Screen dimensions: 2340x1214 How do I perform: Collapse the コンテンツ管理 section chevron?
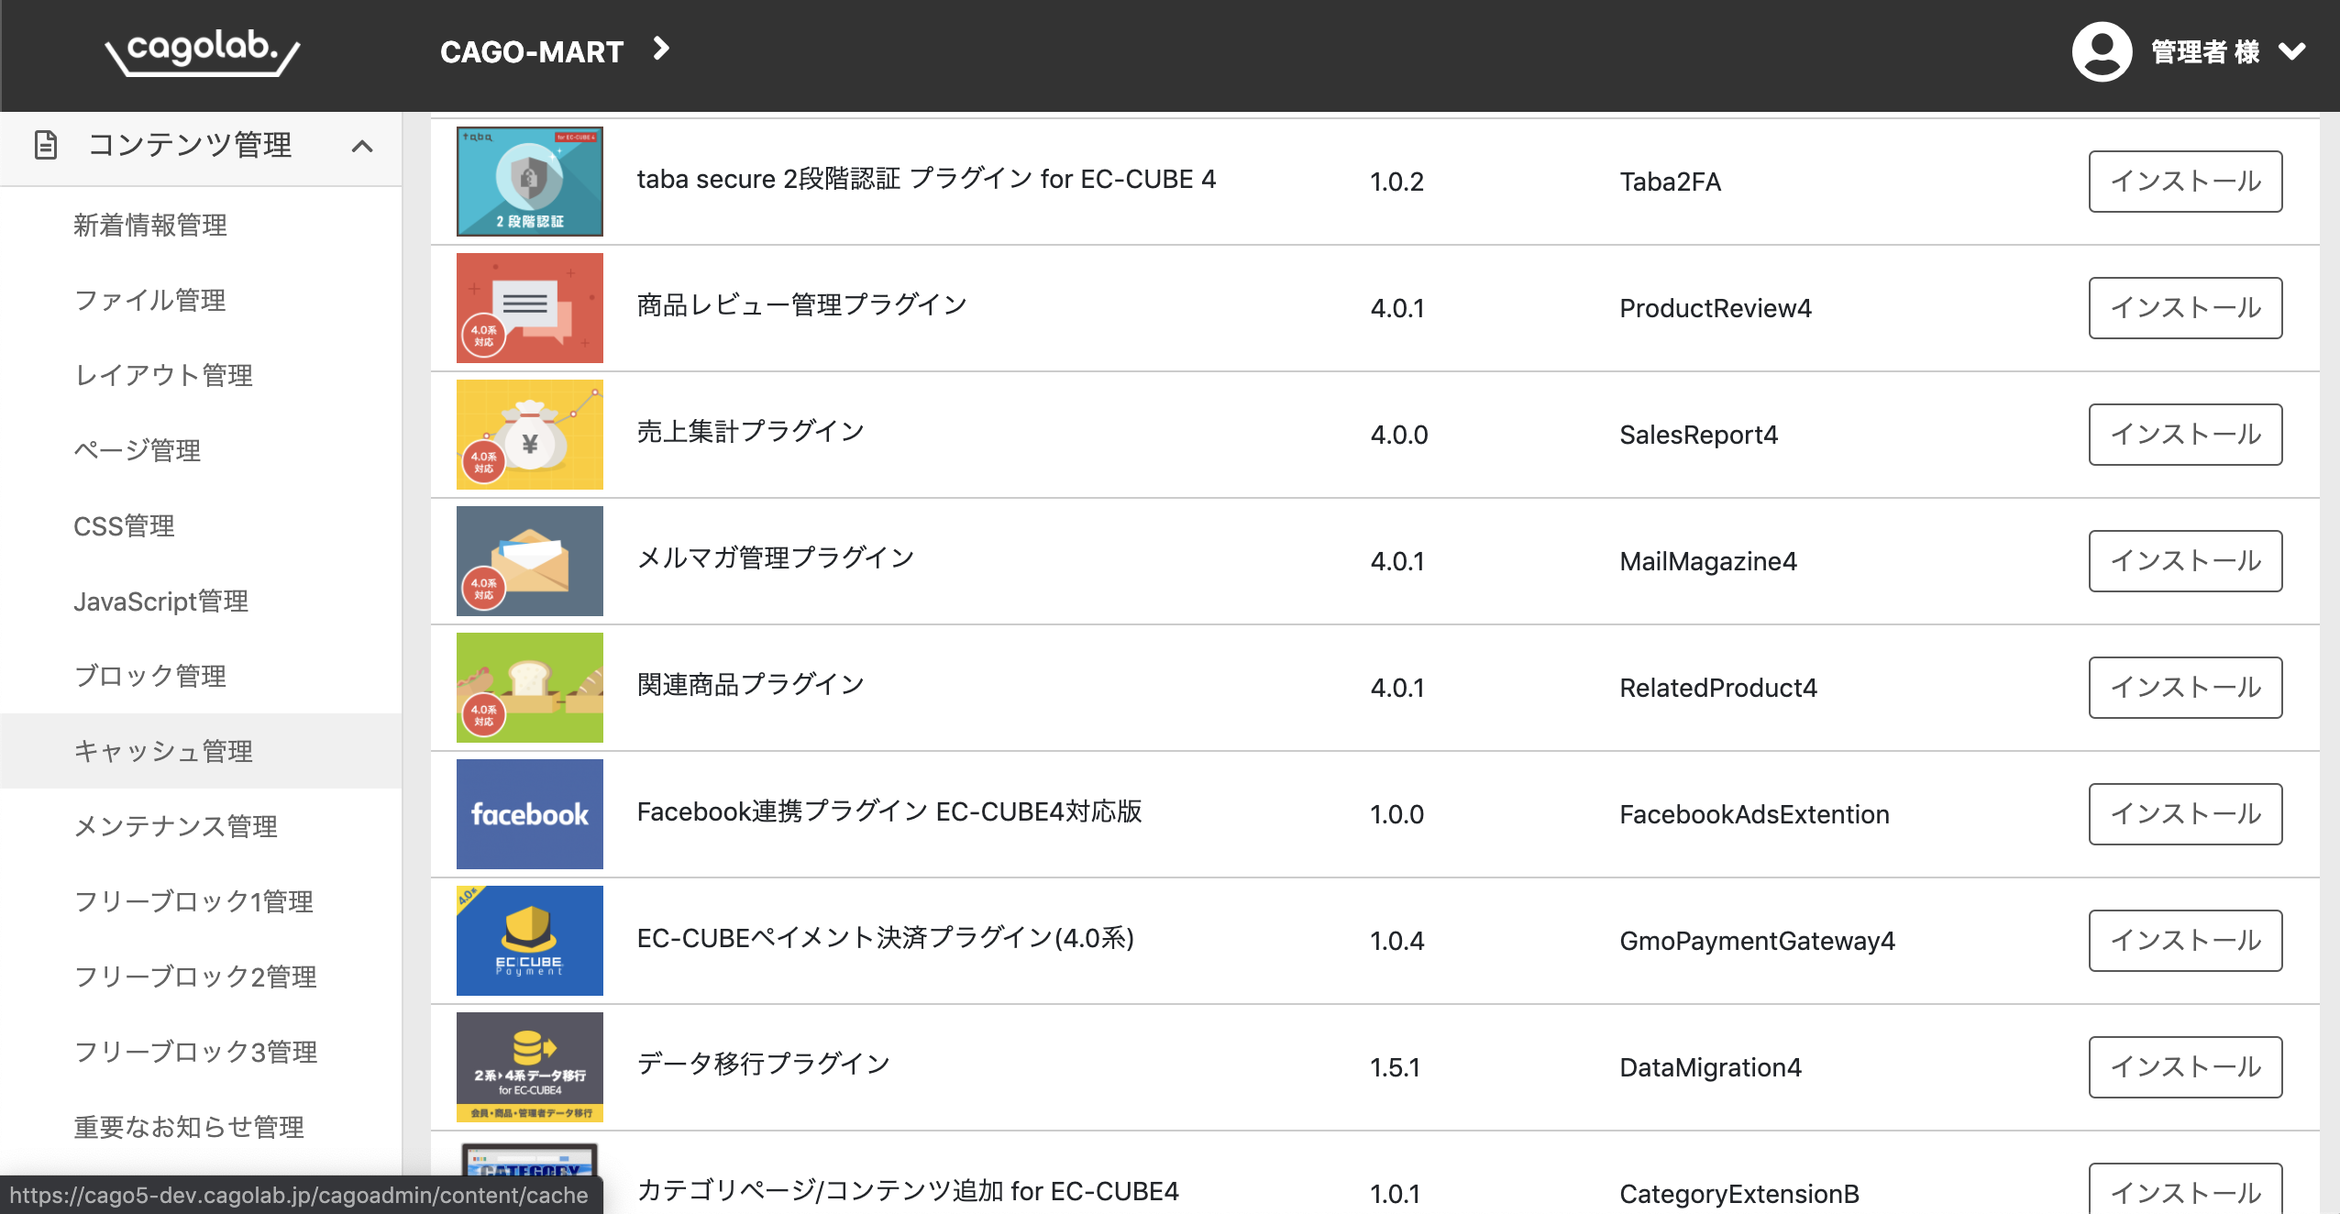tap(362, 146)
